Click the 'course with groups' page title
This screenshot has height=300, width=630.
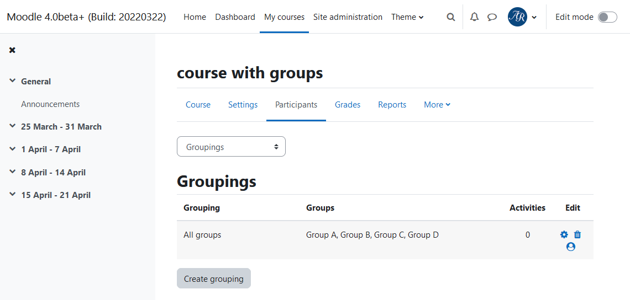(x=249, y=73)
